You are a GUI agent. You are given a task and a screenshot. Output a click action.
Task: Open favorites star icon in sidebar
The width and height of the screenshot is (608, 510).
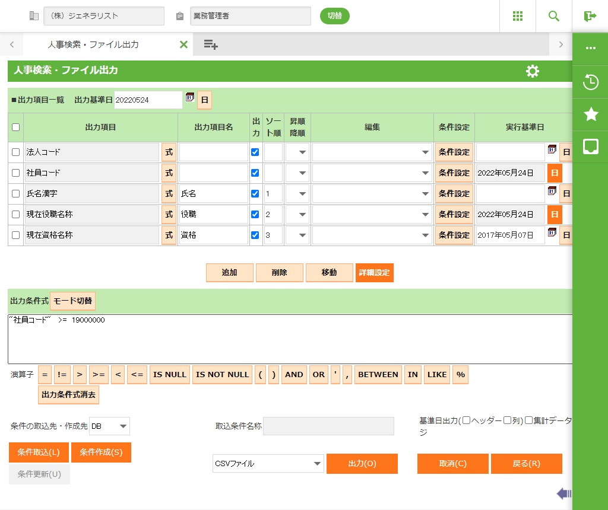(590, 114)
